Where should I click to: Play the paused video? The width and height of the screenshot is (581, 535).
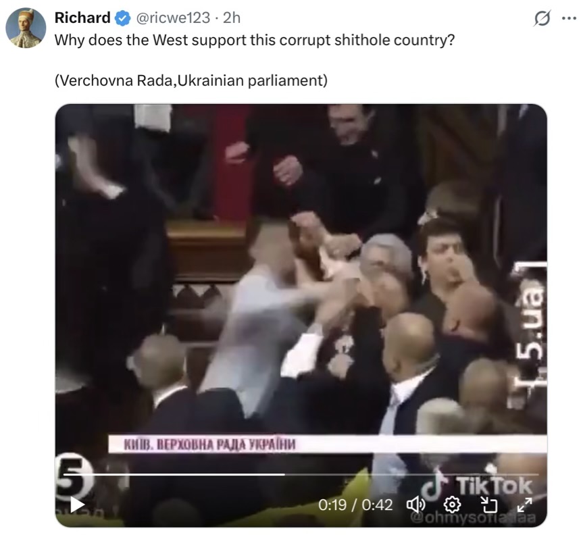pos(77,505)
